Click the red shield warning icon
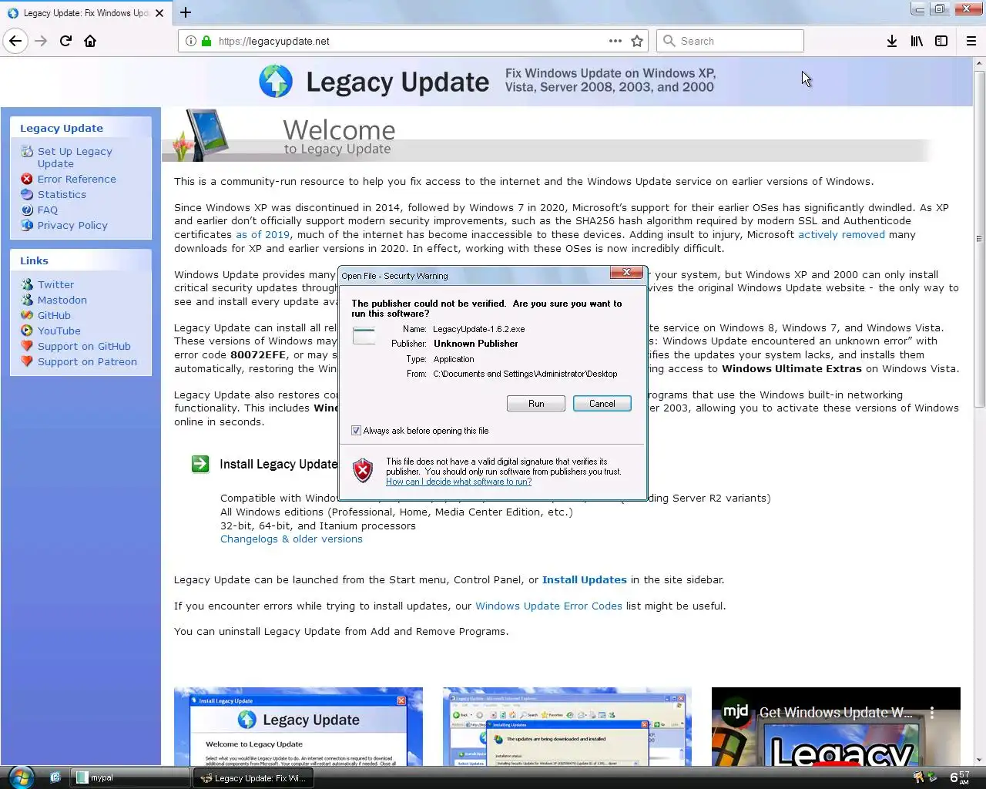The height and width of the screenshot is (789, 986). click(x=363, y=470)
